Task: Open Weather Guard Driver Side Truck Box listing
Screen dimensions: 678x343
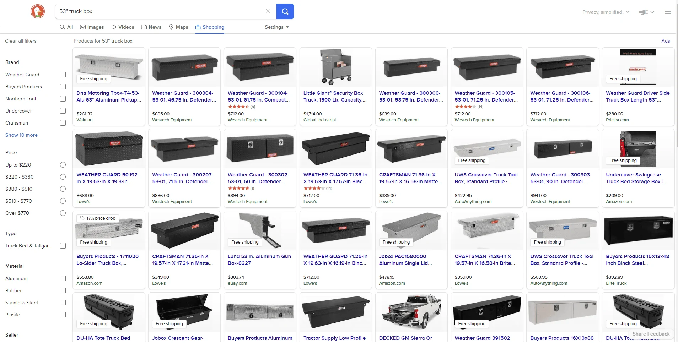Action: [x=638, y=97]
